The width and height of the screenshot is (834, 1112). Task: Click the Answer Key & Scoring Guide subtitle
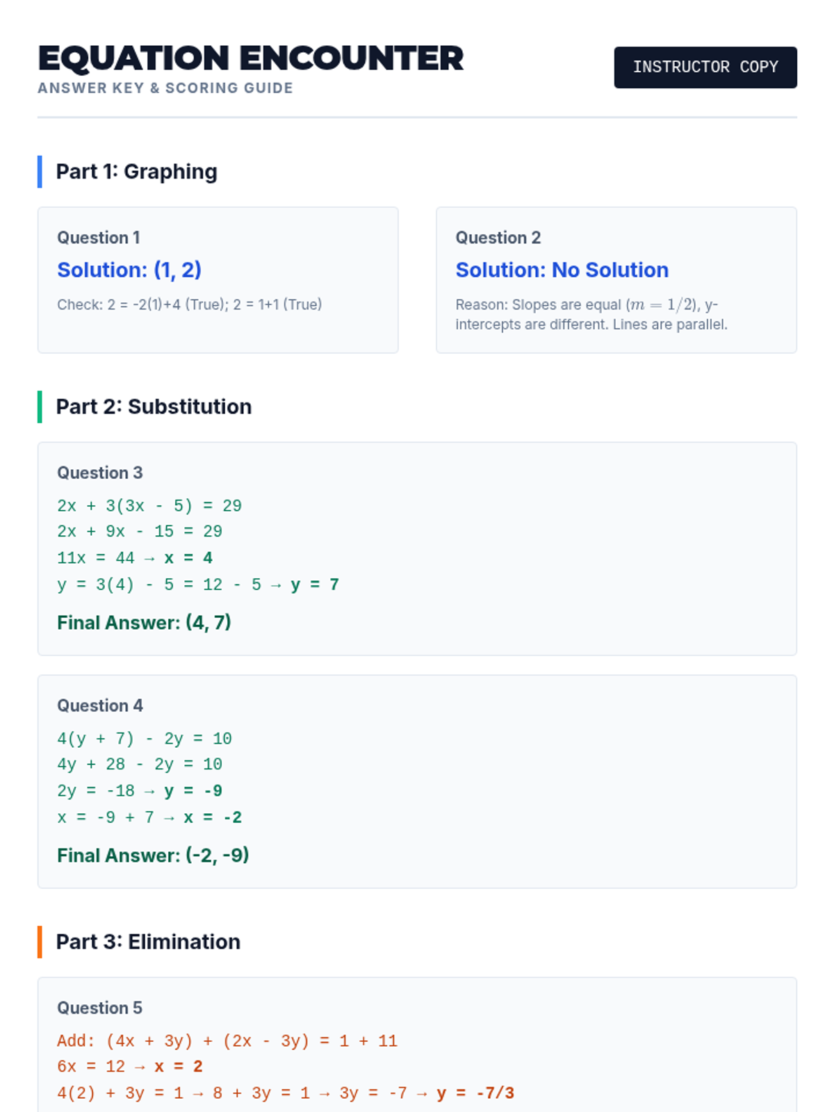click(165, 88)
